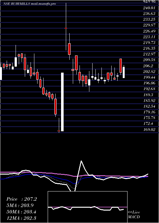Click the 179.16 price axis value

[149, 112]
